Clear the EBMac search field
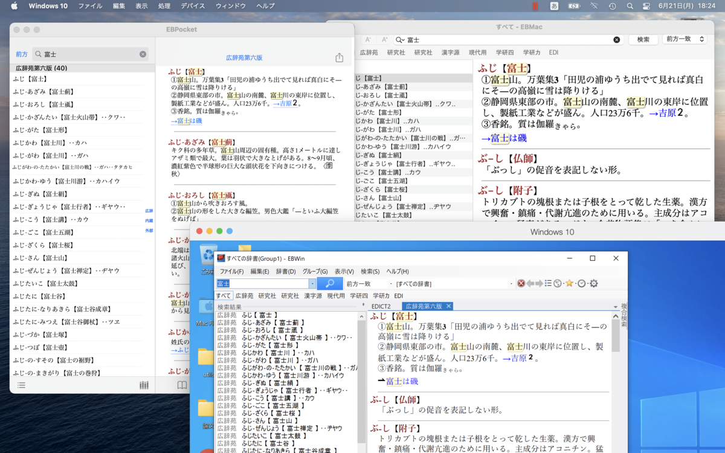725x453 pixels. click(616, 39)
